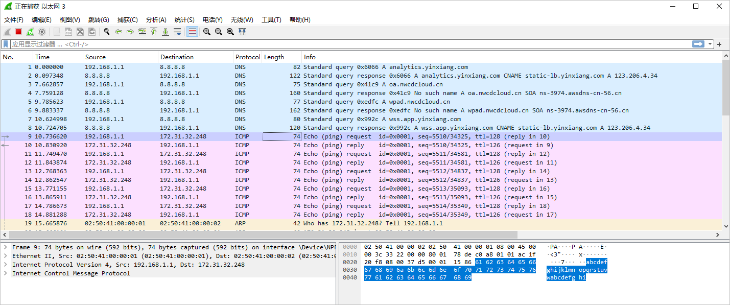This screenshot has height=305, width=730.
Task: Select packet 8 response wss.app.yinxiang.com
Action: coord(361,128)
